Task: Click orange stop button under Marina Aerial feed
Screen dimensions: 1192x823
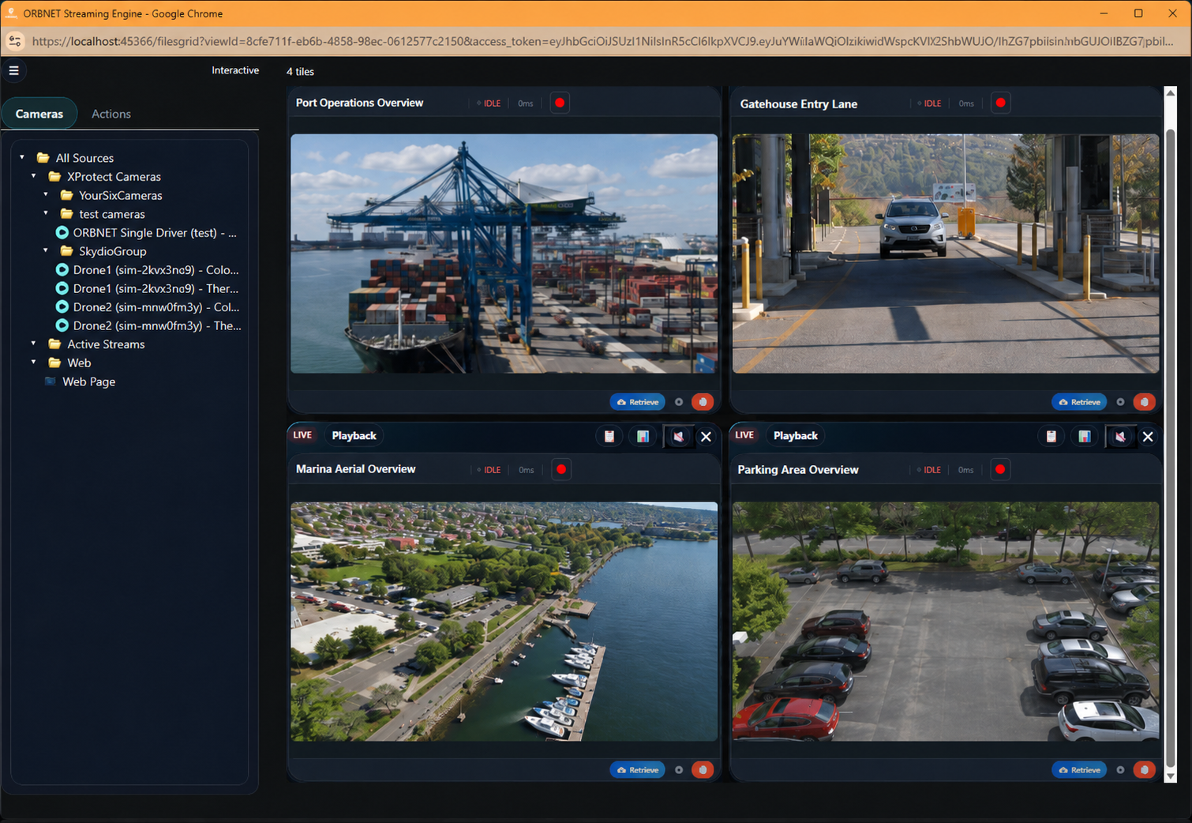Action: (703, 769)
